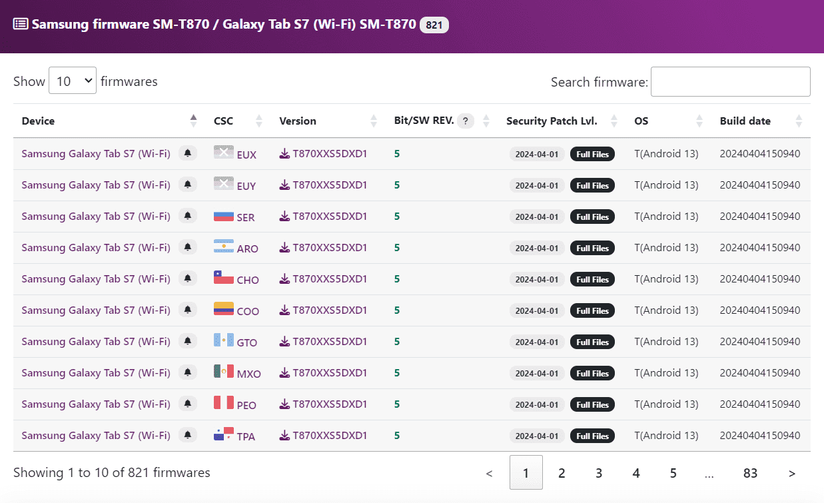Click the list icon in the page header

pyautogui.click(x=21, y=25)
